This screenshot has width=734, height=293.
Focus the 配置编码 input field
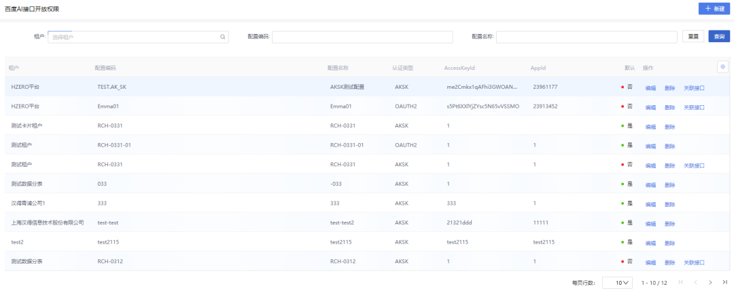pos(362,37)
